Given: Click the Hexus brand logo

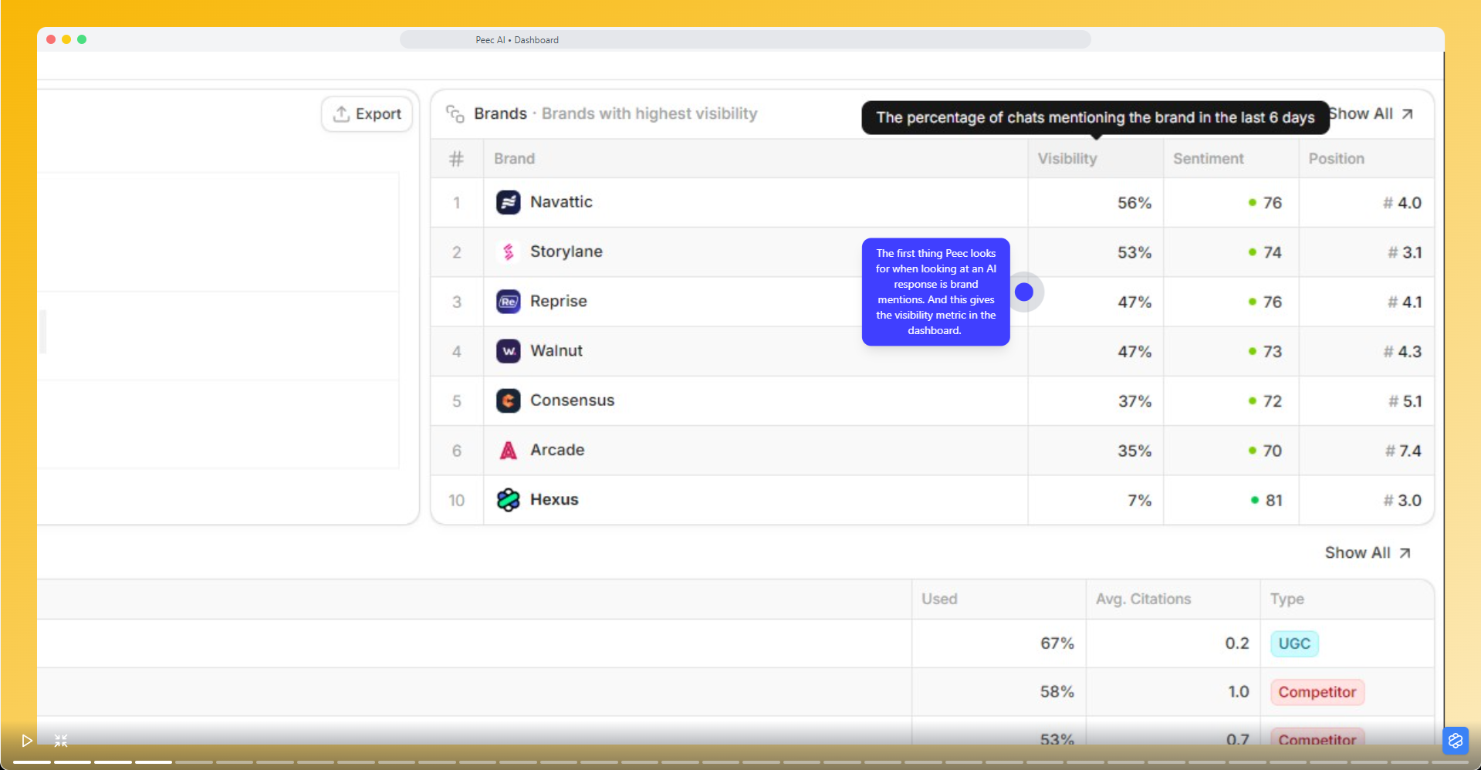Looking at the screenshot, I should (508, 500).
